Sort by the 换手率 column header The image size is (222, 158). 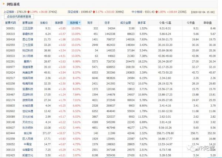pyautogui.click(x=142, y=23)
